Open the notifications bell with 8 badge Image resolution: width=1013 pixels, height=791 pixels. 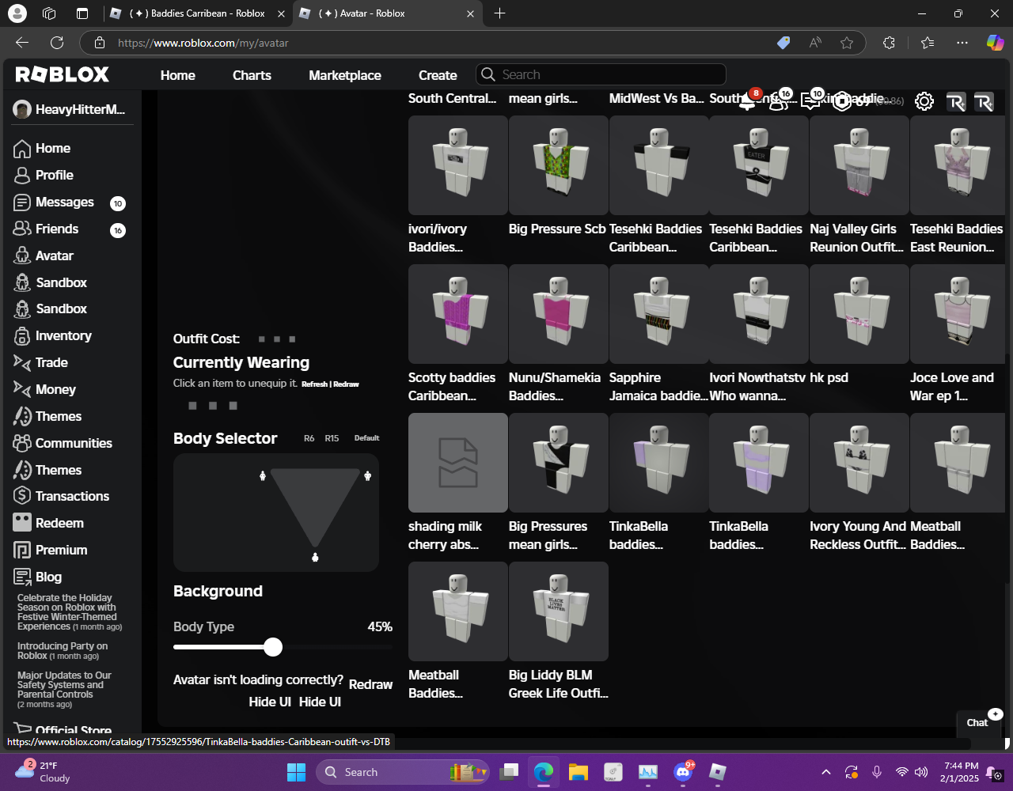pyautogui.click(x=748, y=100)
